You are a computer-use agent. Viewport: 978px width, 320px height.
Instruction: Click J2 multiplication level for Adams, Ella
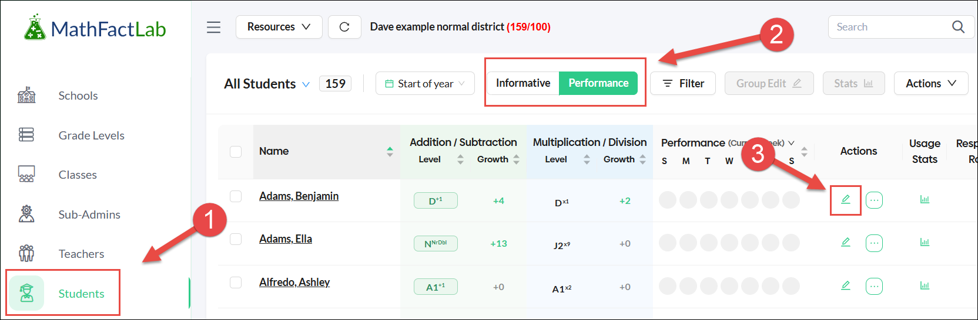562,245
